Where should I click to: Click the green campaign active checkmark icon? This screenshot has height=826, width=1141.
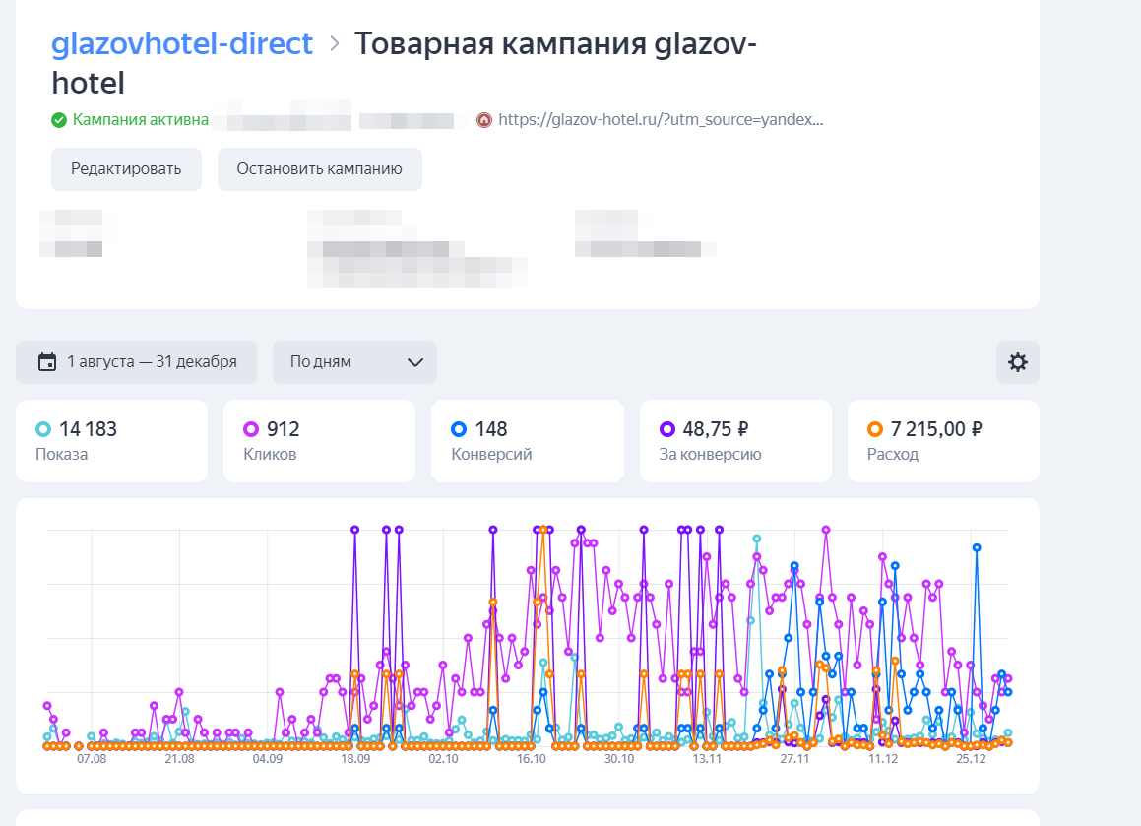click(x=59, y=120)
